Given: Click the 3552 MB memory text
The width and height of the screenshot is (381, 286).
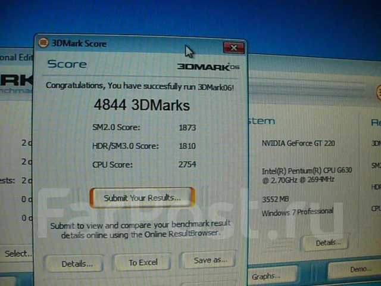Looking at the screenshot, I should coord(275,200).
